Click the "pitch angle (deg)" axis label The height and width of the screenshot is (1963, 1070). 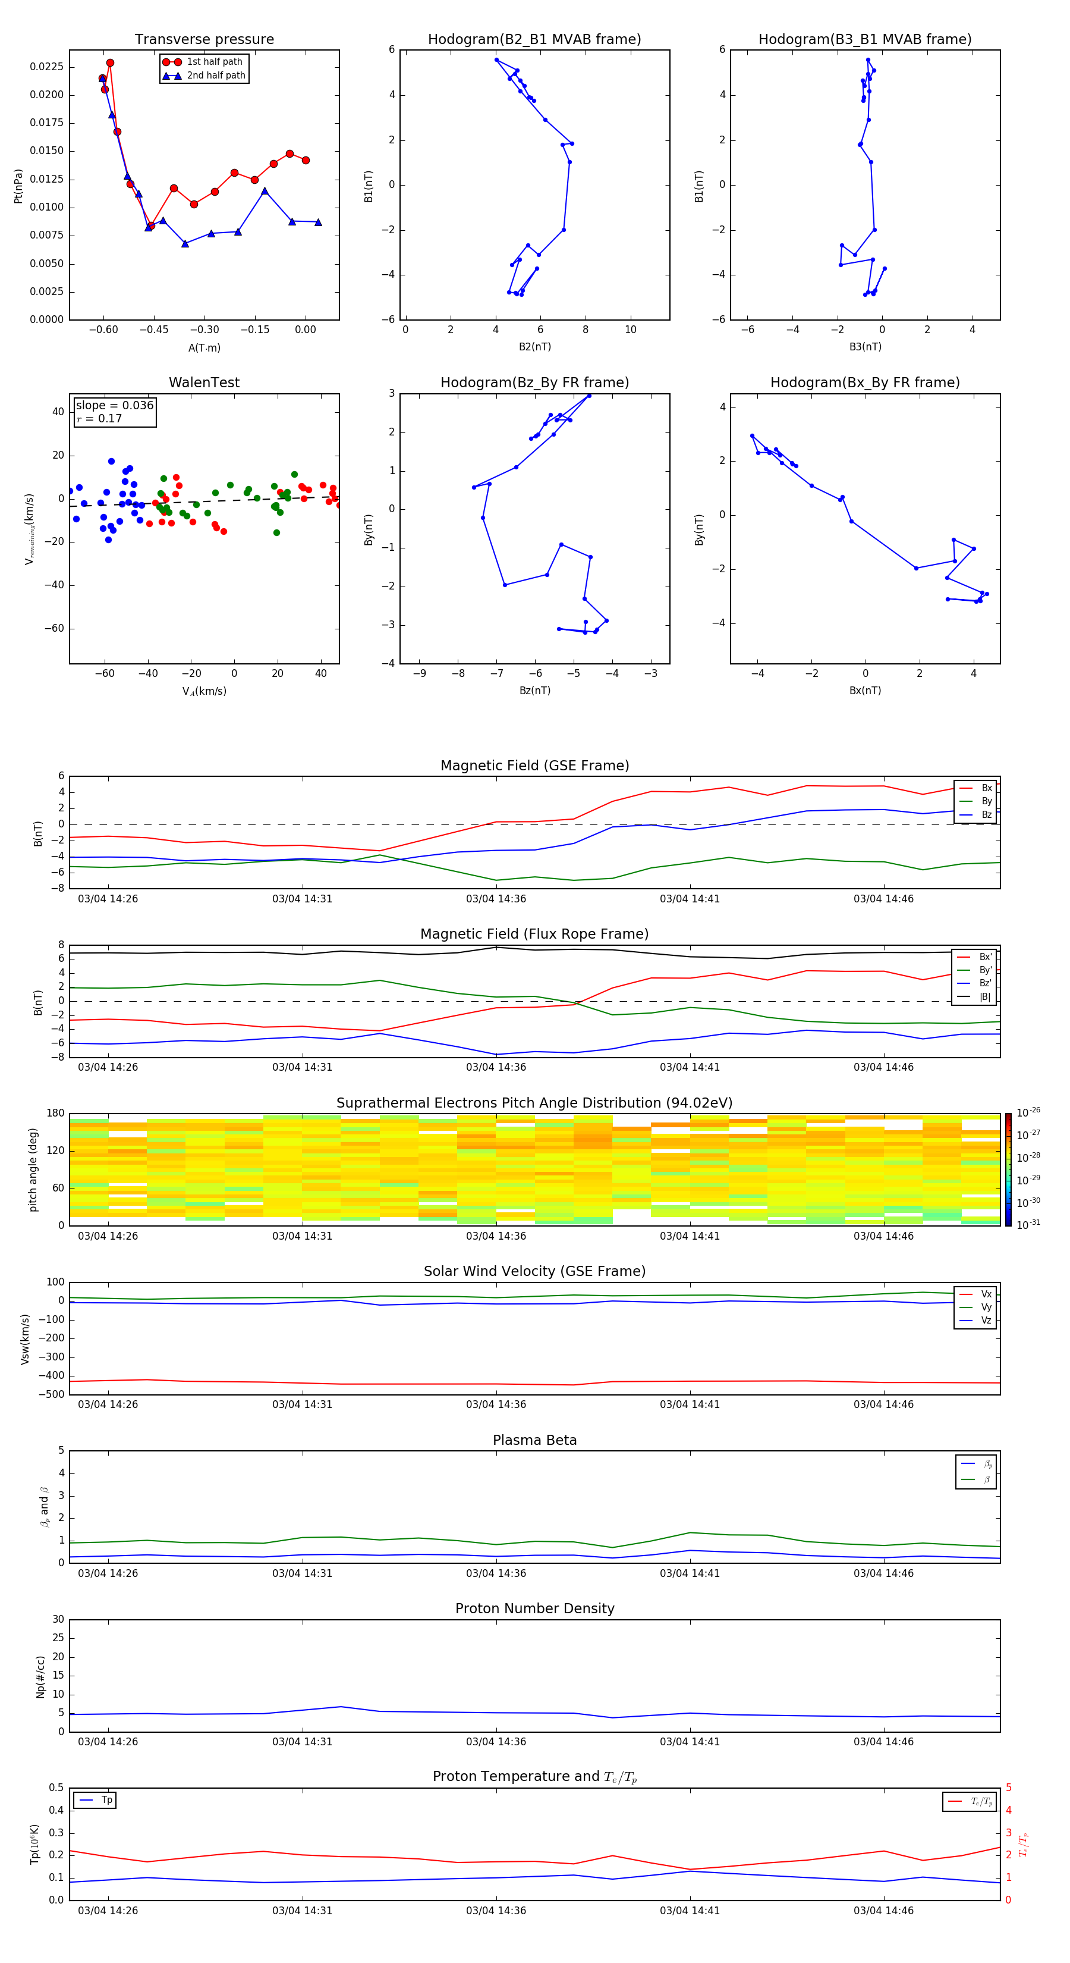click(33, 1169)
